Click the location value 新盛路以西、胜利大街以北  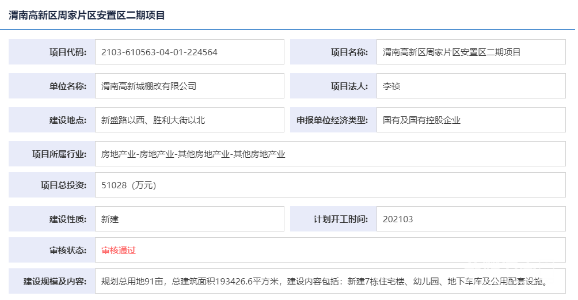pos(153,120)
